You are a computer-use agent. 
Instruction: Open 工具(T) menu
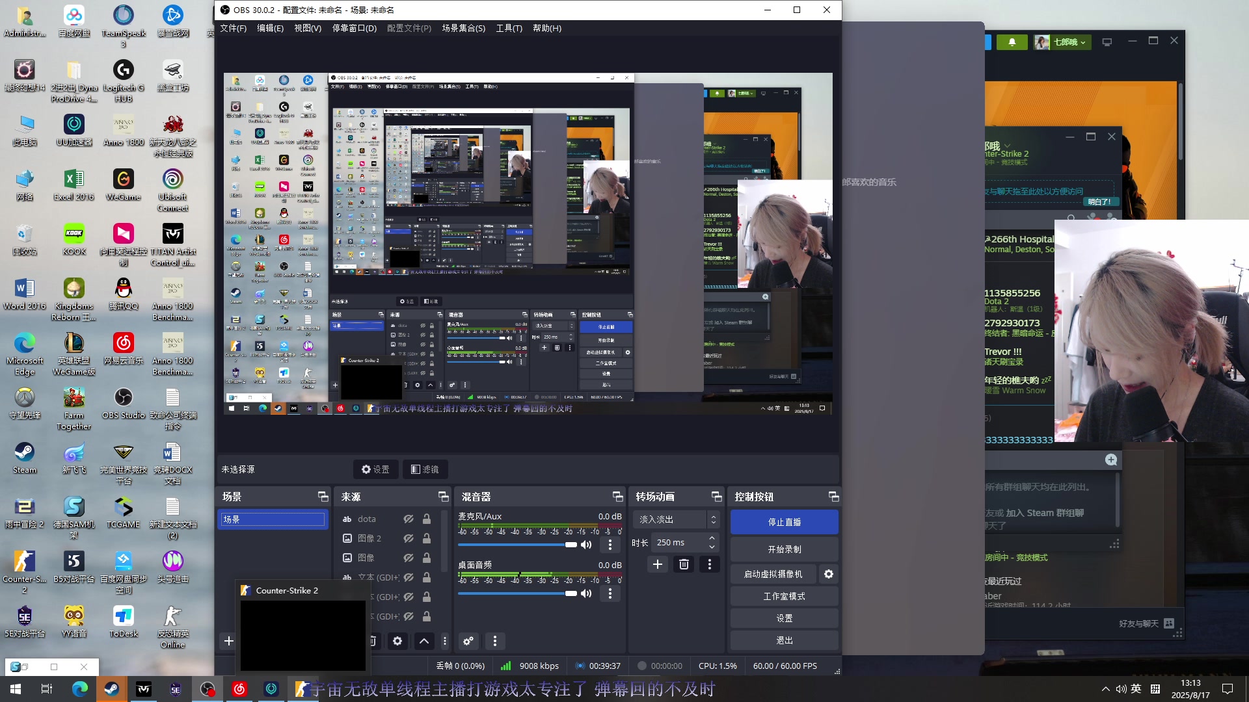(x=509, y=28)
